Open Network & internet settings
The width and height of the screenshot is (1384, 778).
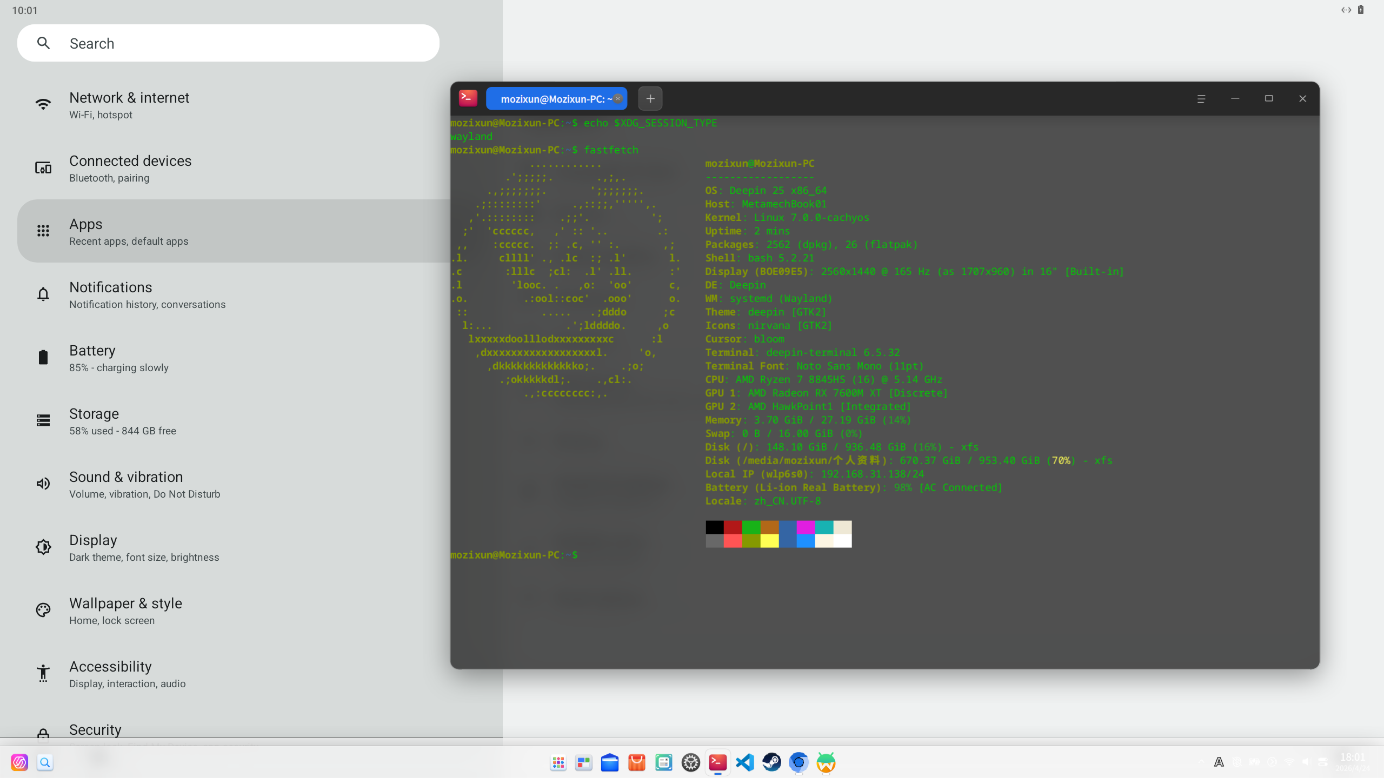pos(129,105)
